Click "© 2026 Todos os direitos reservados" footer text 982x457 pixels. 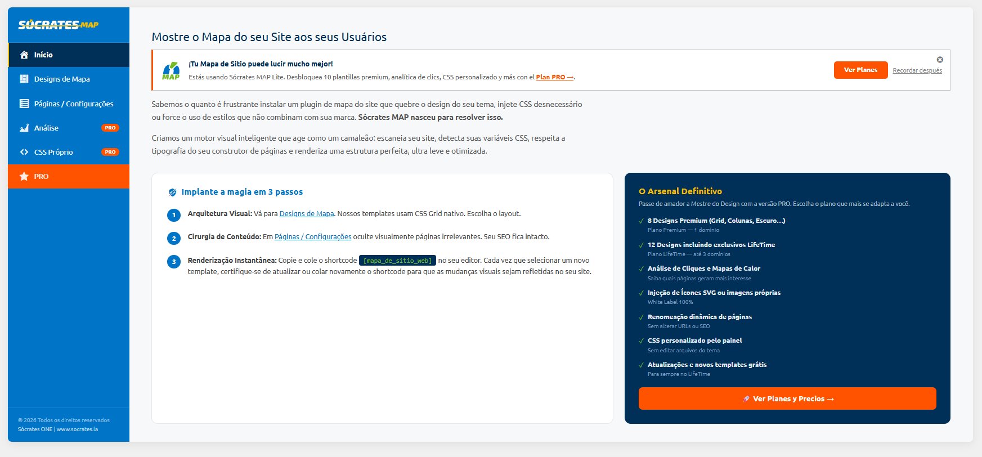[64, 420]
